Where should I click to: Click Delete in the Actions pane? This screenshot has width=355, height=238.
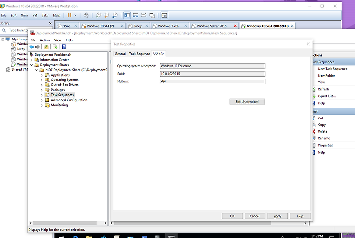click(x=322, y=131)
